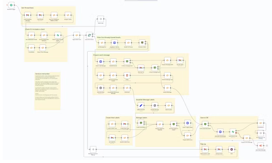Viewport: 272px width, 163px height.
Task: Open the Generate Embeddings node
Action: coord(220,132)
